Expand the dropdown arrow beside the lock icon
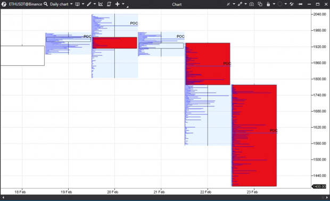 pyautogui.click(x=274, y=4)
